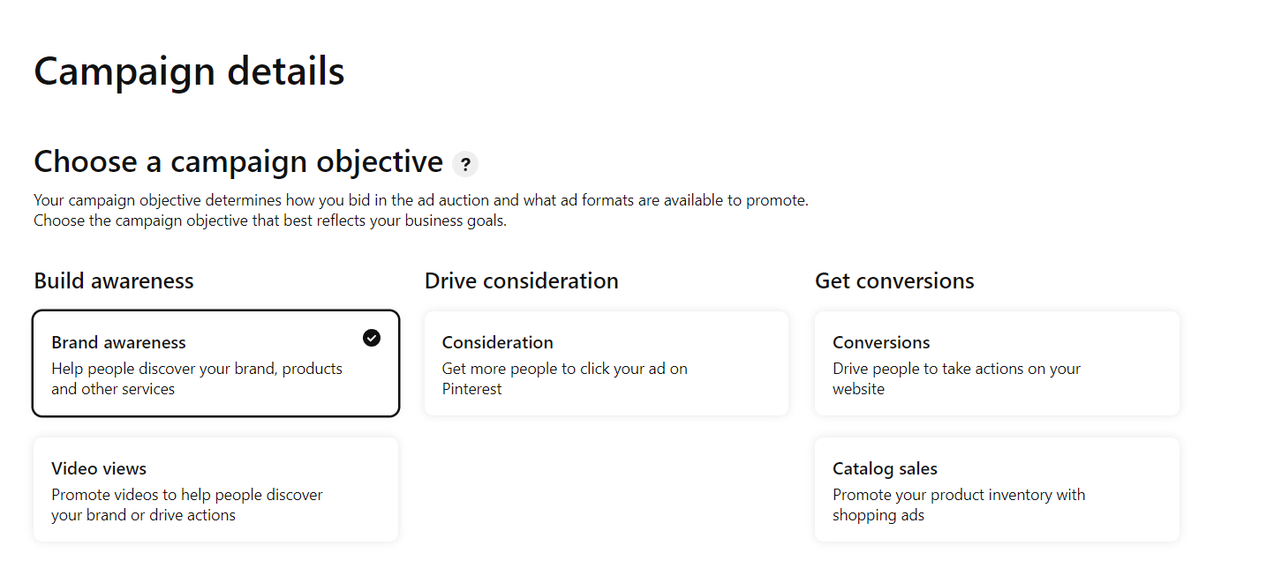Click the Campaign details page heading

(189, 71)
